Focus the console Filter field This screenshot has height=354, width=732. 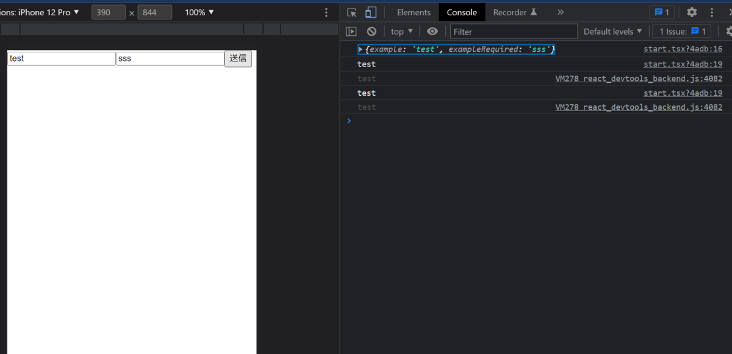tap(514, 31)
